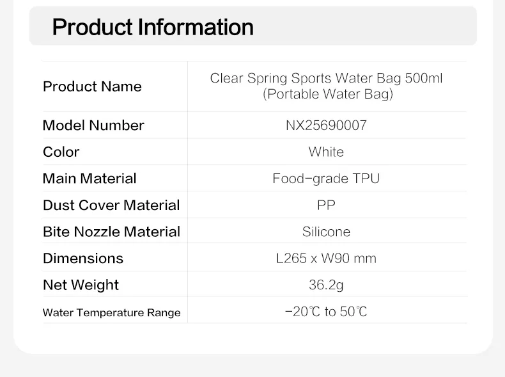Select the (Portable Water Bag) subtitle text

point(326,95)
